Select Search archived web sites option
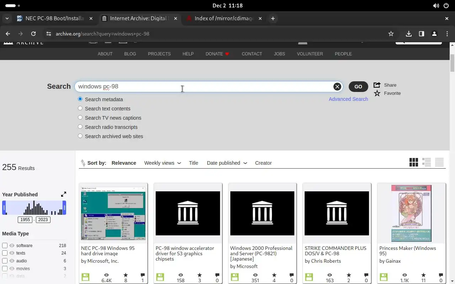455x284 pixels. click(80, 136)
